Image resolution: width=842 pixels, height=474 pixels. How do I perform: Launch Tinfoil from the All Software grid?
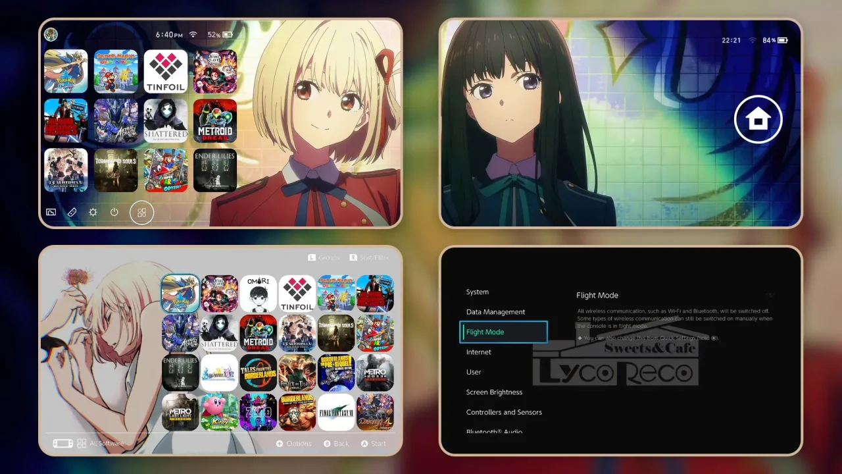click(x=297, y=294)
